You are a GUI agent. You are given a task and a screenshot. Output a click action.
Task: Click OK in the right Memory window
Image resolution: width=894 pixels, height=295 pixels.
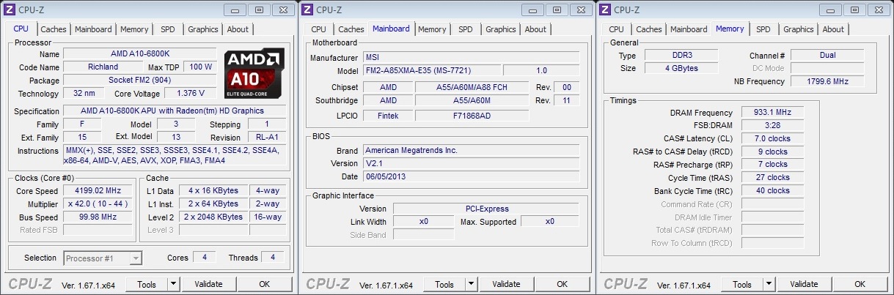click(x=860, y=284)
